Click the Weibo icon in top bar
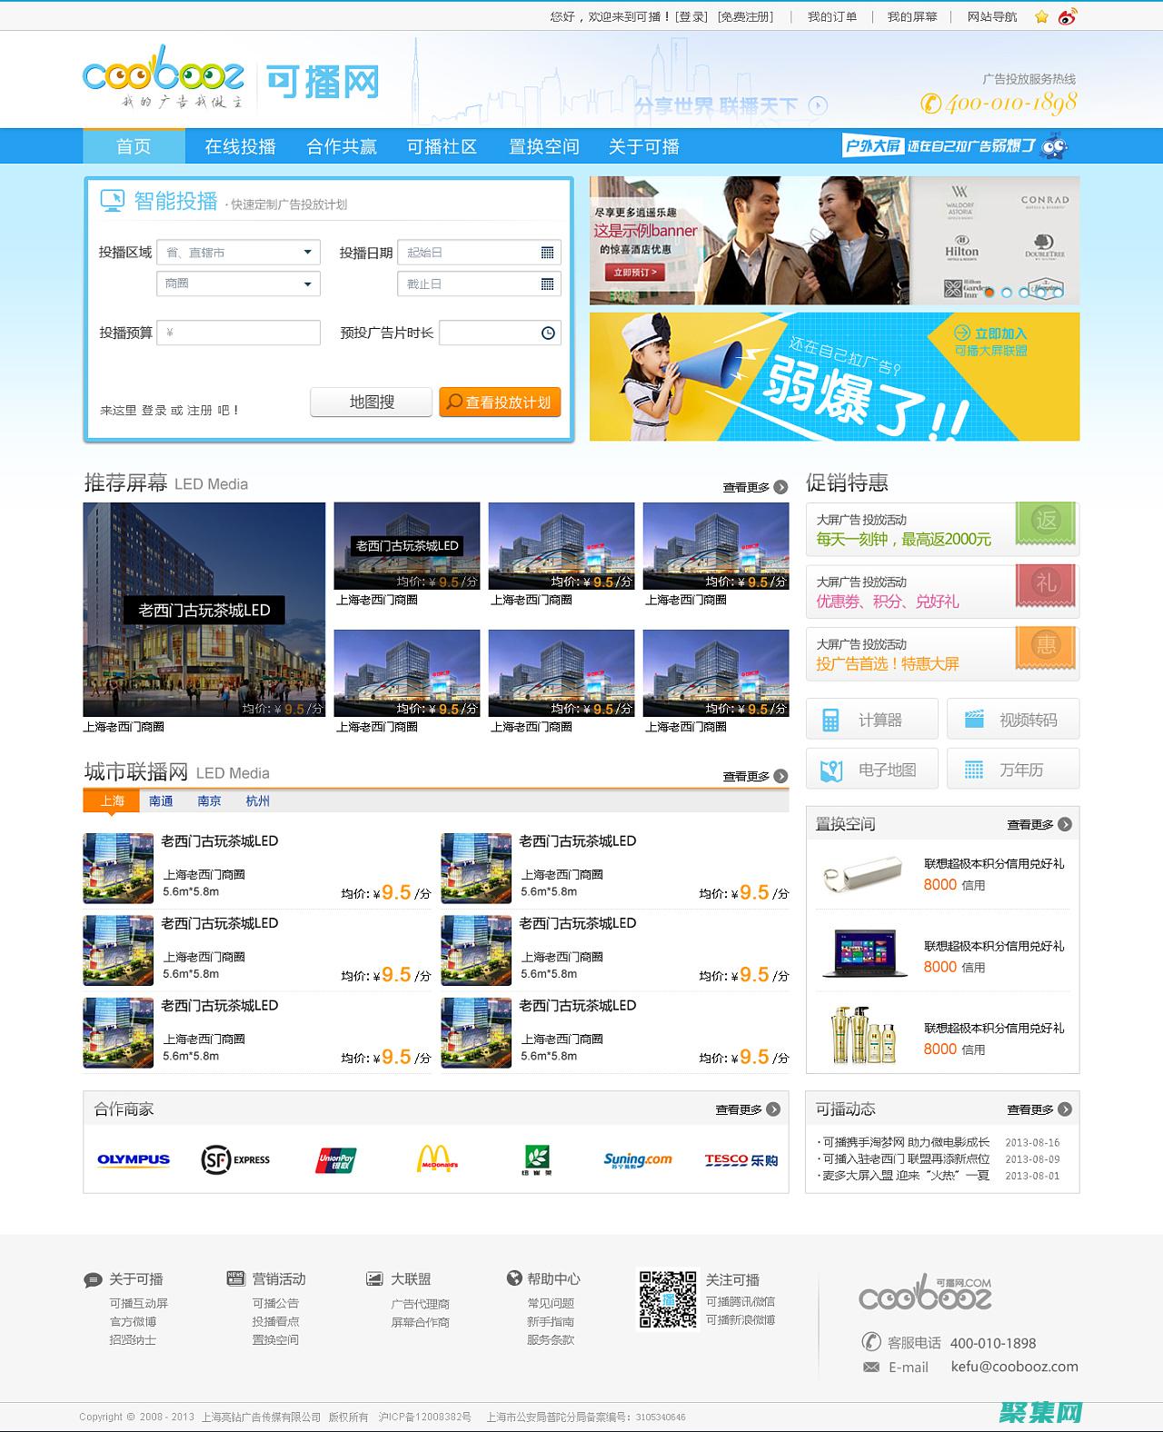Viewport: 1163px width, 1432px height. tap(1068, 17)
